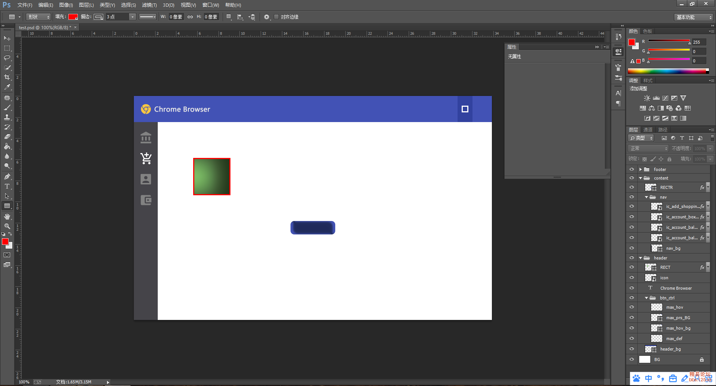The height and width of the screenshot is (386, 716).
Task: Open the workspace switcher dropdown
Action: coord(694,17)
